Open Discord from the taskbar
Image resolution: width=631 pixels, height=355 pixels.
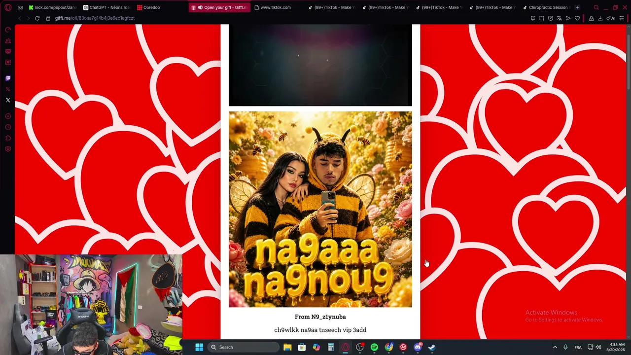click(x=418, y=347)
